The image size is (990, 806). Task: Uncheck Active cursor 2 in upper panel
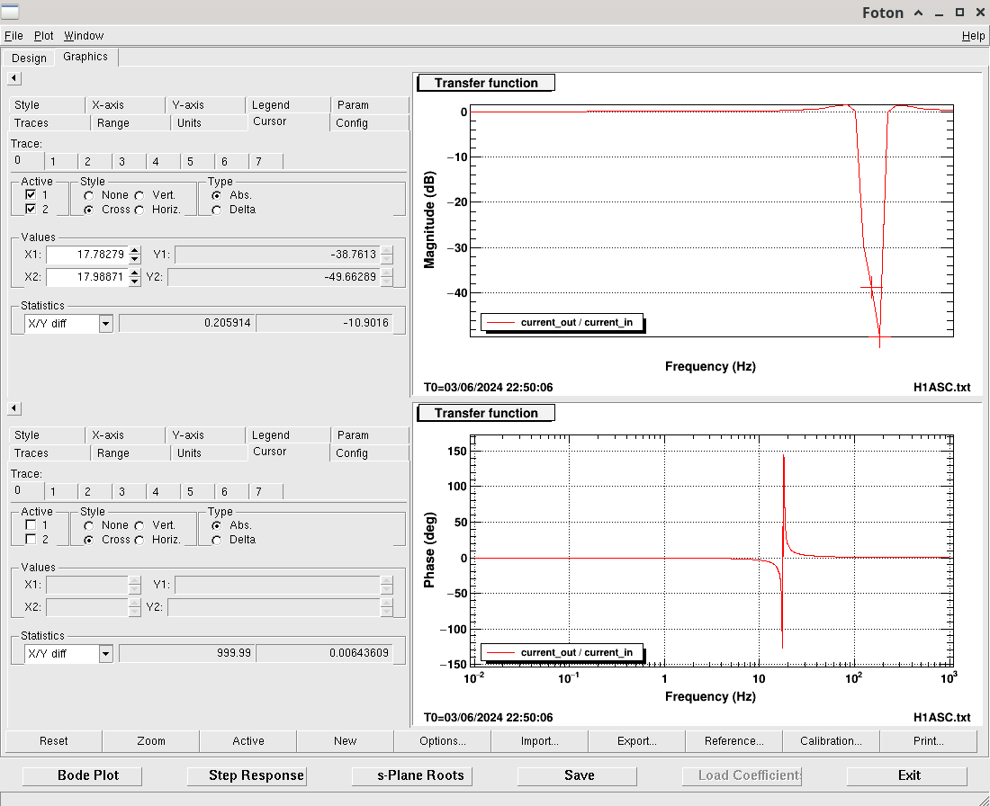[x=31, y=210]
